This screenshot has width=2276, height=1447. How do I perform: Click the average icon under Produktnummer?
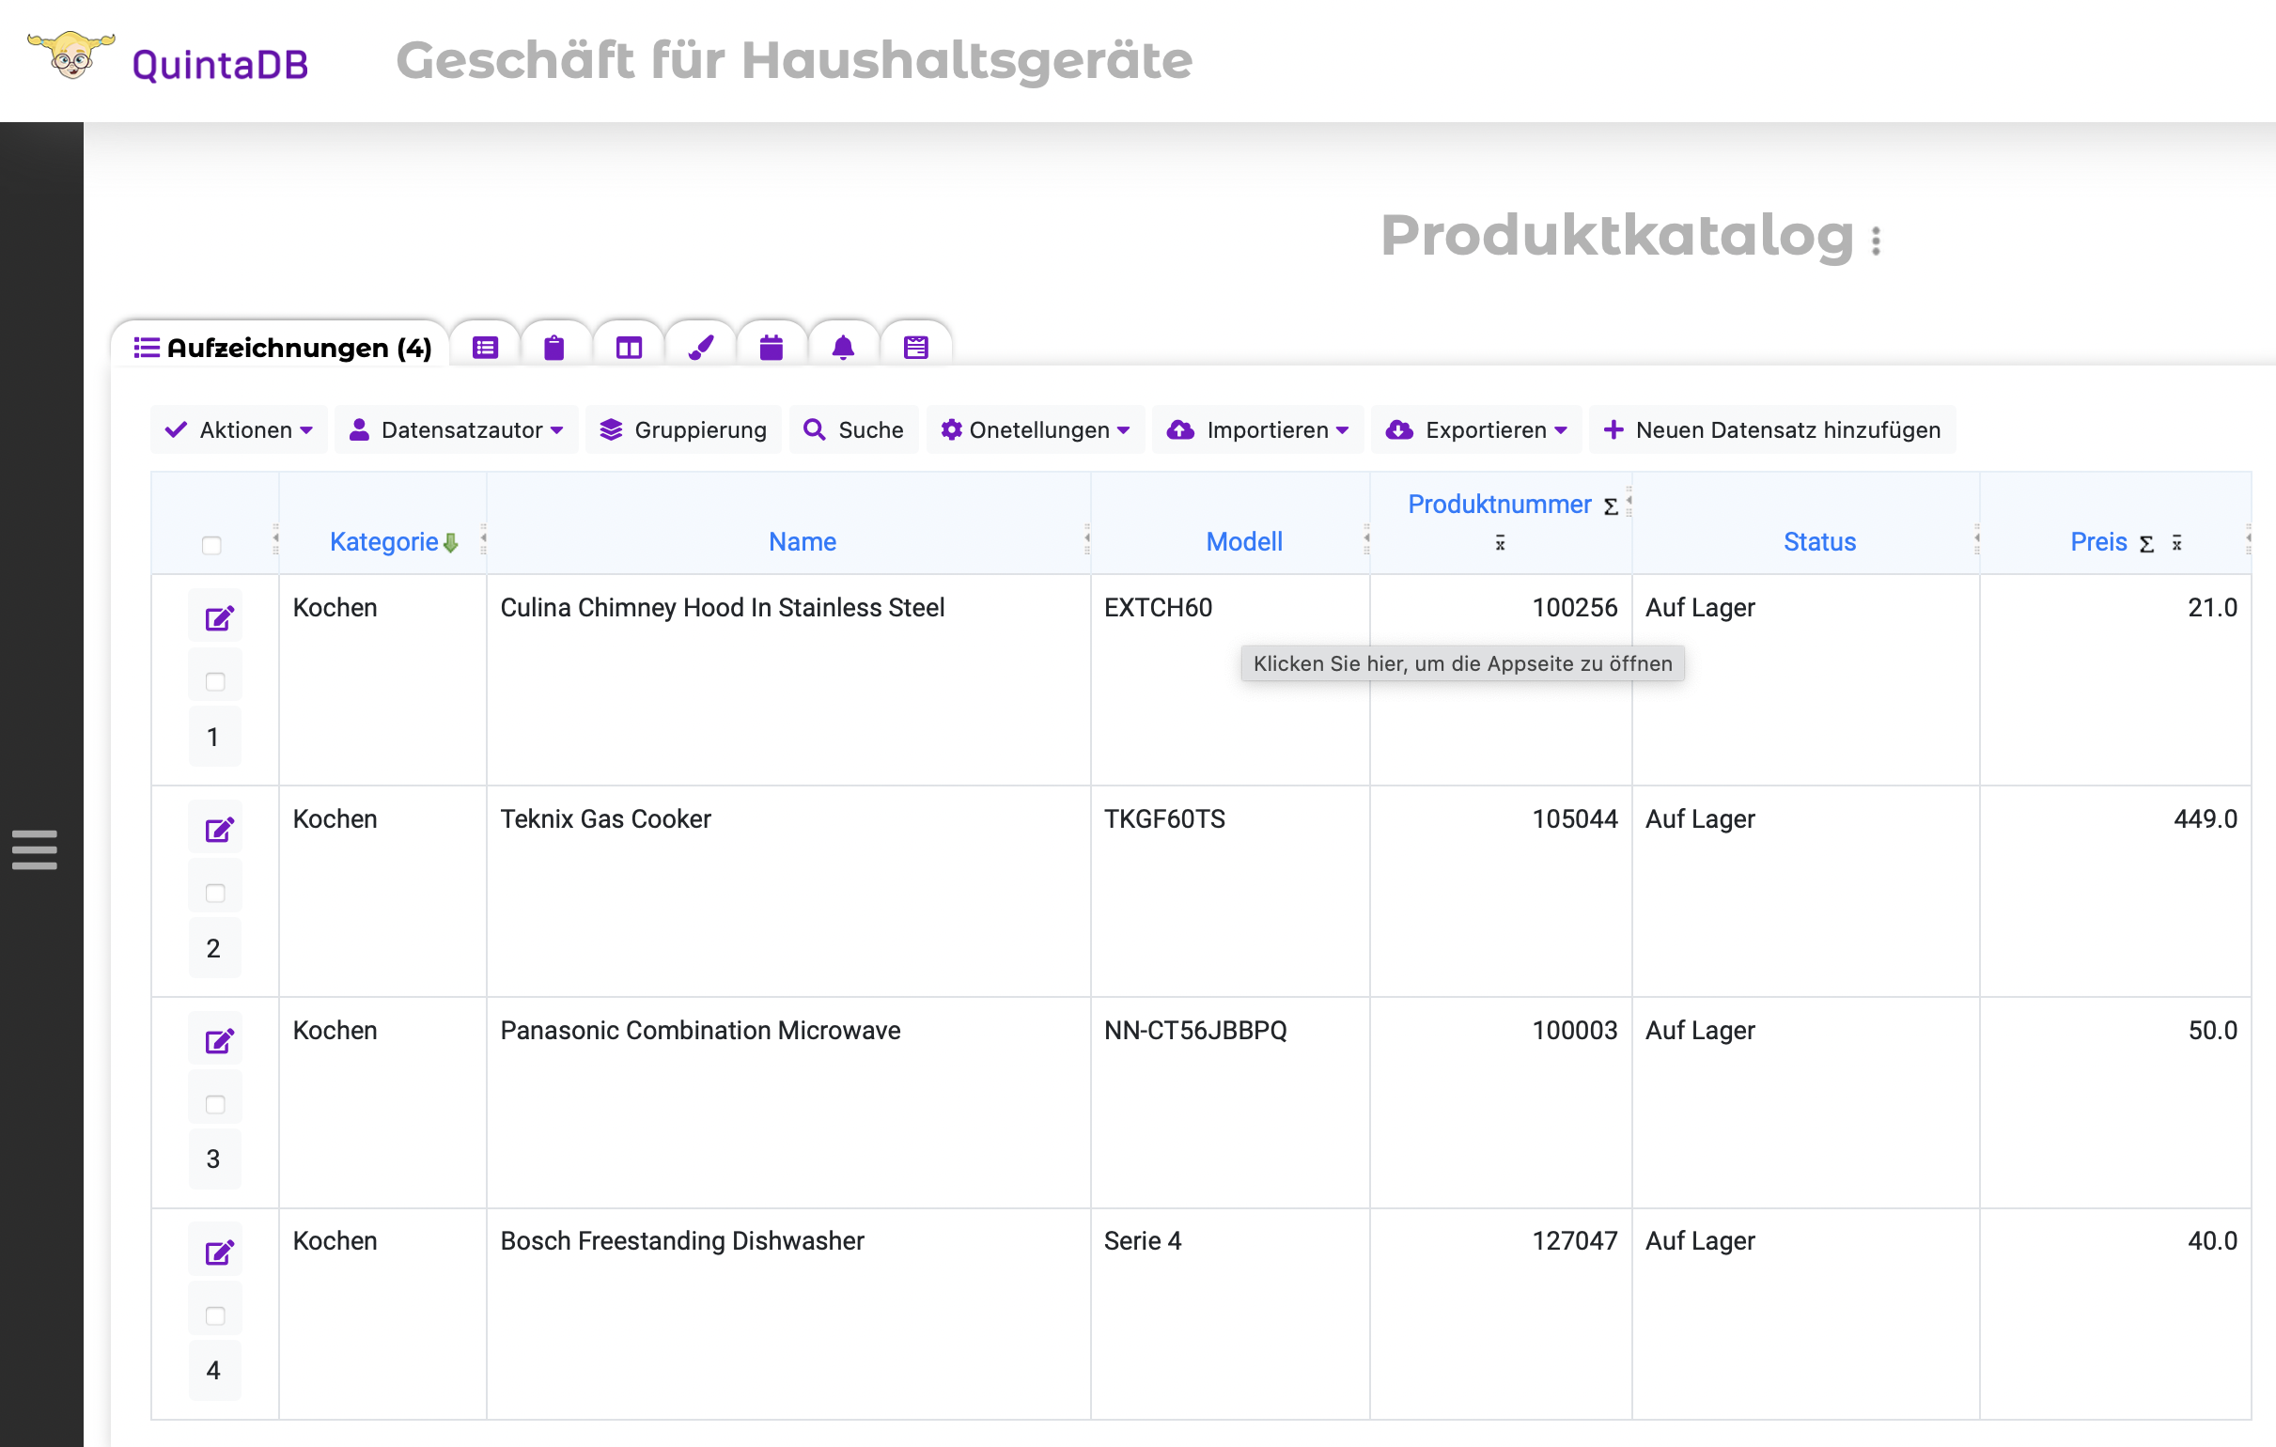1500,543
